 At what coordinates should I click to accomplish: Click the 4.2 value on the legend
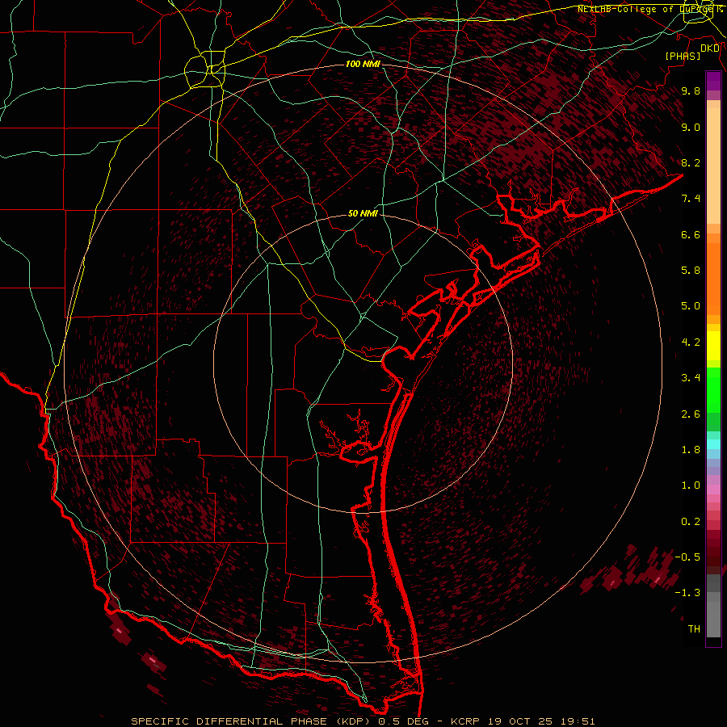[691, 342]
